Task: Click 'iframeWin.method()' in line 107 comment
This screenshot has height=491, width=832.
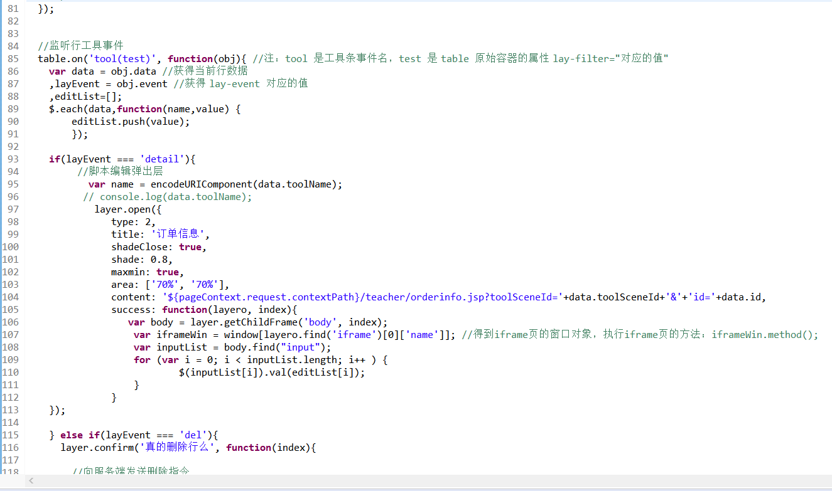Action: [762, 334]
